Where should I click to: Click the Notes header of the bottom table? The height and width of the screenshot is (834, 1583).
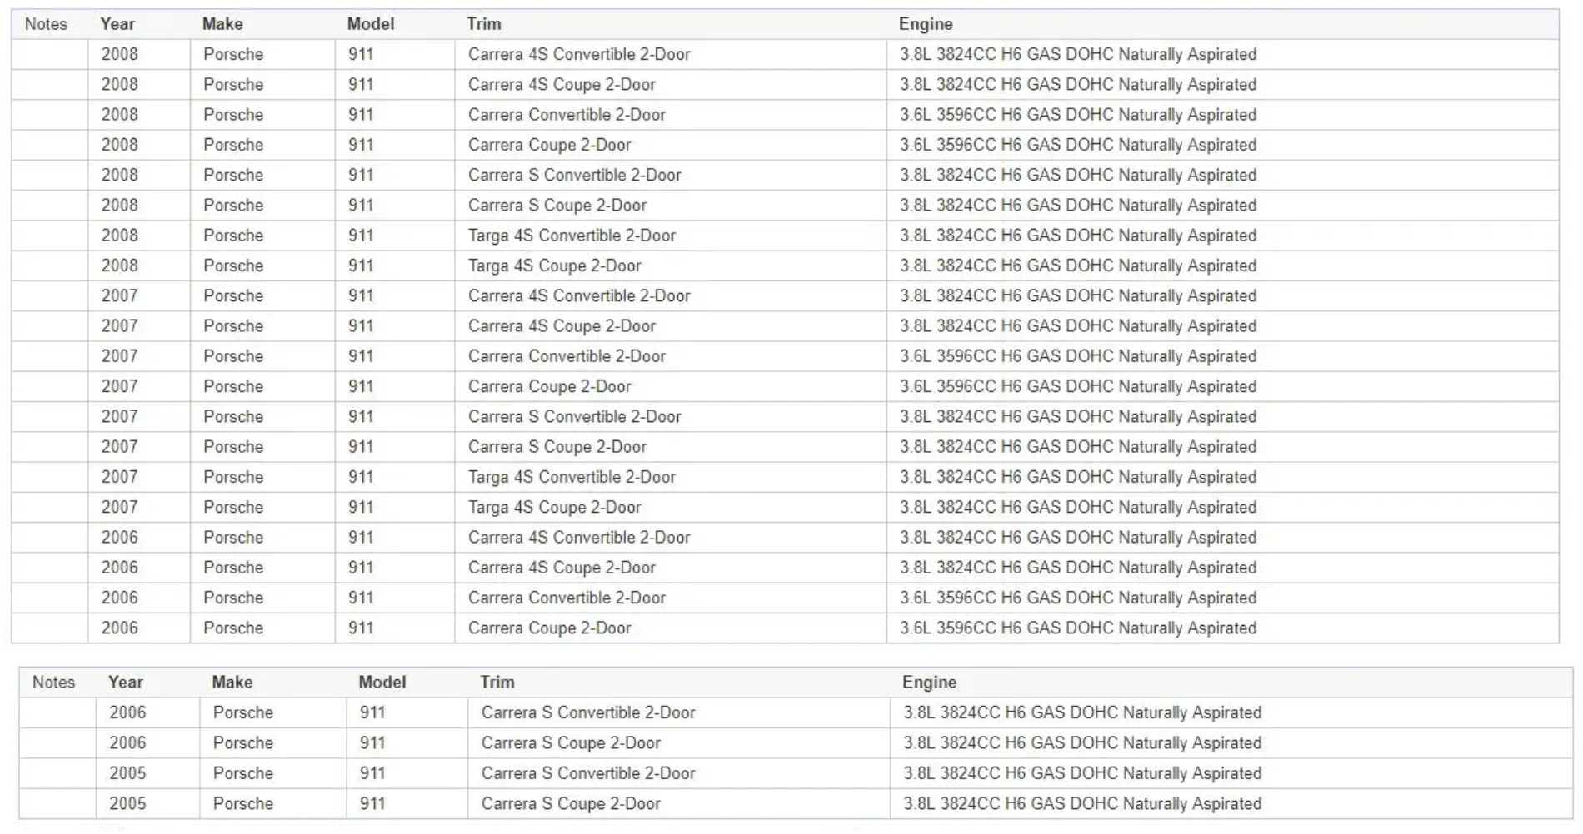pos(53,683)
